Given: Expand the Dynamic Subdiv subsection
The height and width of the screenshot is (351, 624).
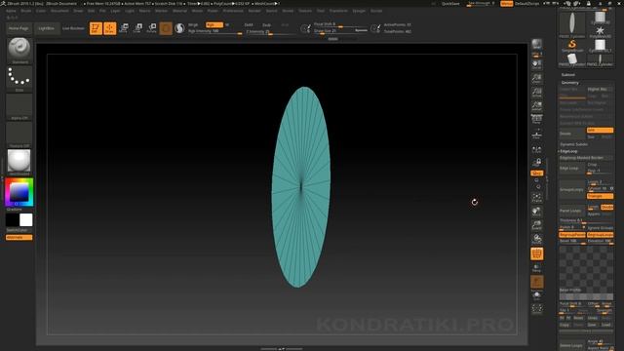Looking at the screenshot, I should [574, 144].
